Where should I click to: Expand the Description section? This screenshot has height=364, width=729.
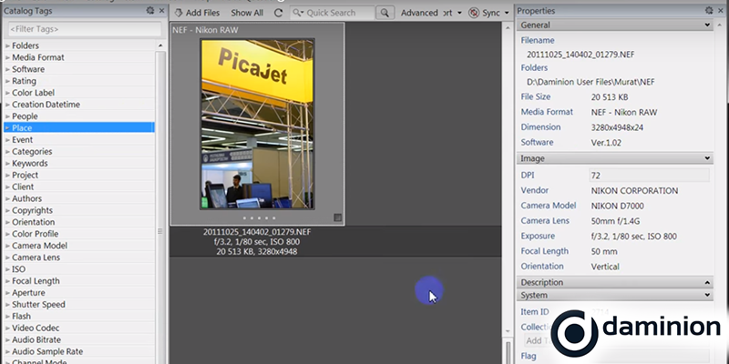tap(707, 283)
